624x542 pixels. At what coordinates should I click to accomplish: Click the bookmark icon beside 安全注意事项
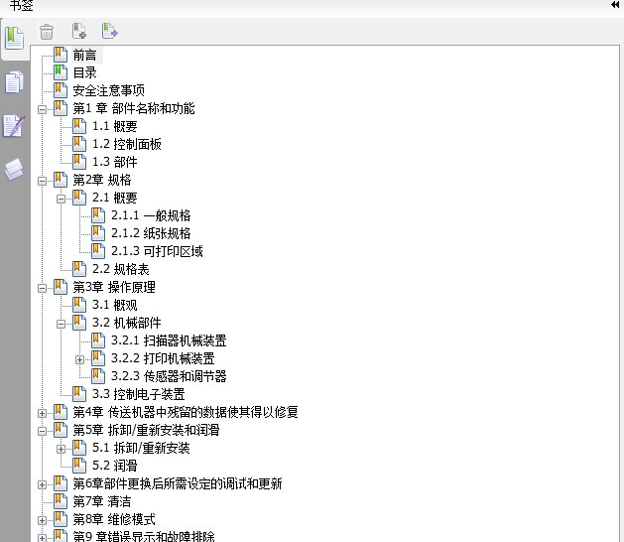(61, 90)
